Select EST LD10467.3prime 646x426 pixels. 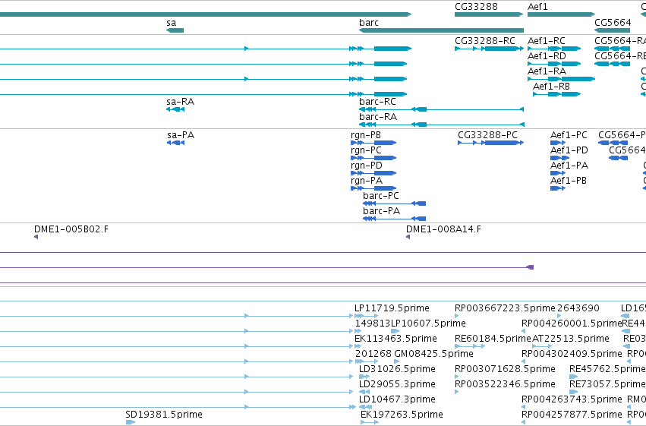[x=365, y=407]
